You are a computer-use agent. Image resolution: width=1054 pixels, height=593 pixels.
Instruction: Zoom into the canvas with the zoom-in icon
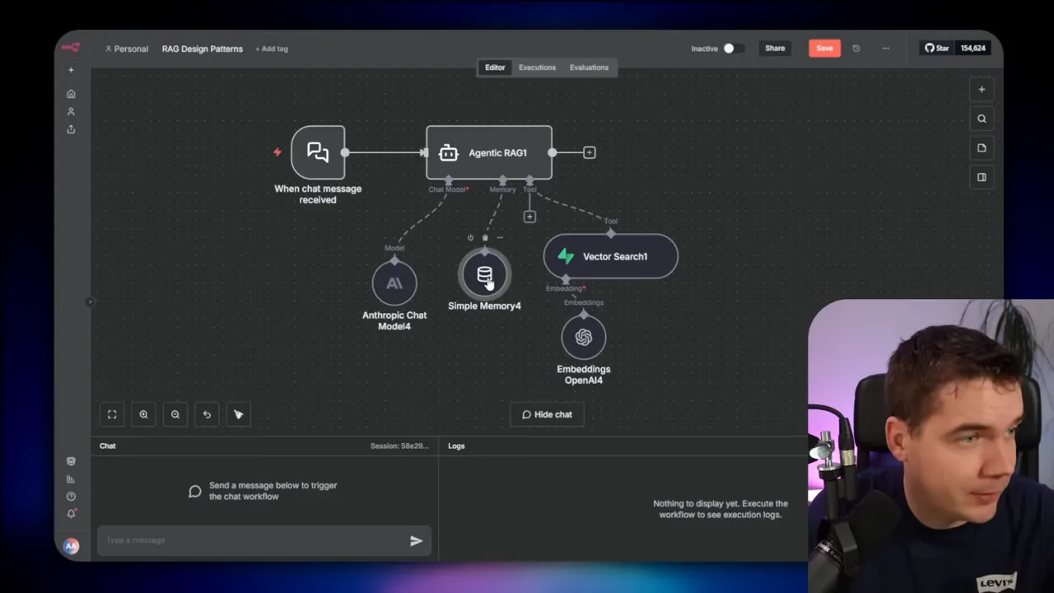click(x=143, y=414)
